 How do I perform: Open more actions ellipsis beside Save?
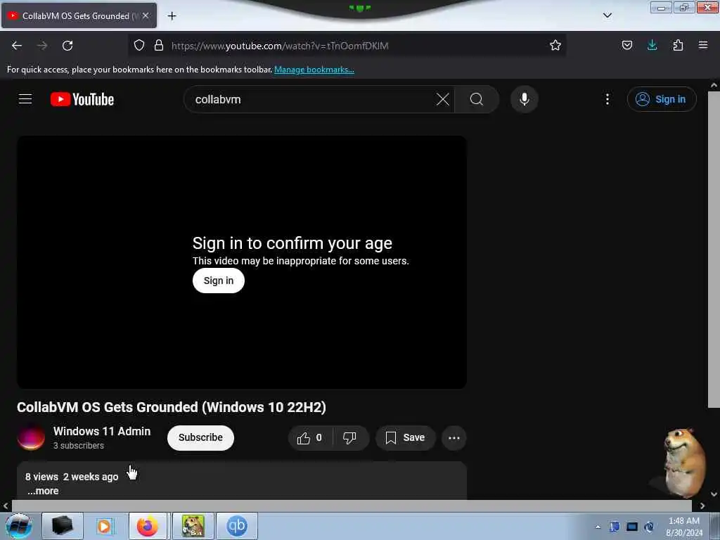[454, 438]
